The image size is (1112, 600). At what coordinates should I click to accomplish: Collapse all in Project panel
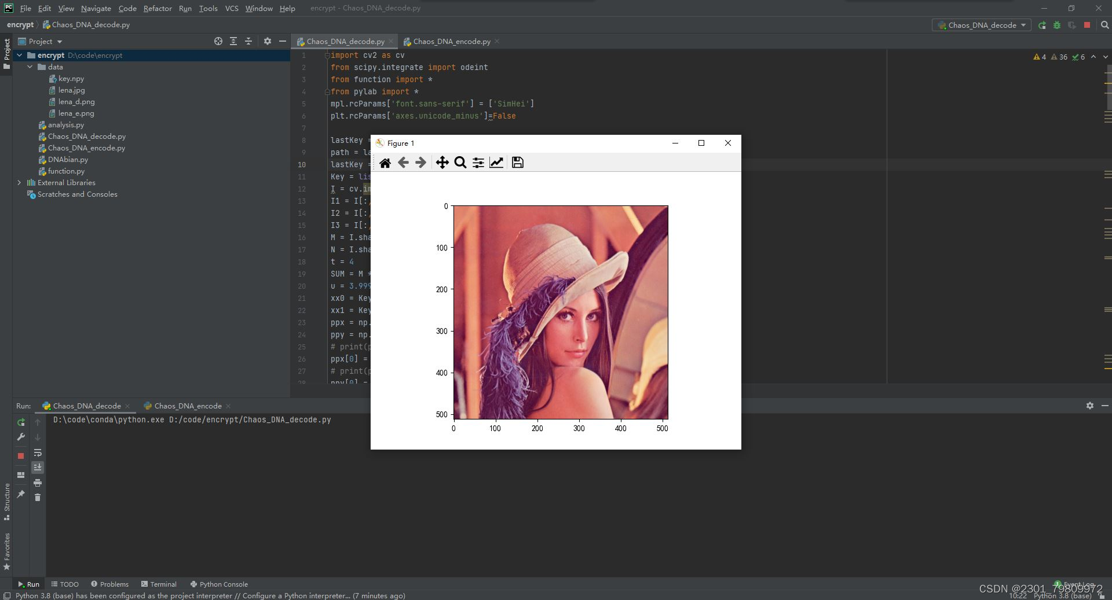(x=248, y=41)
